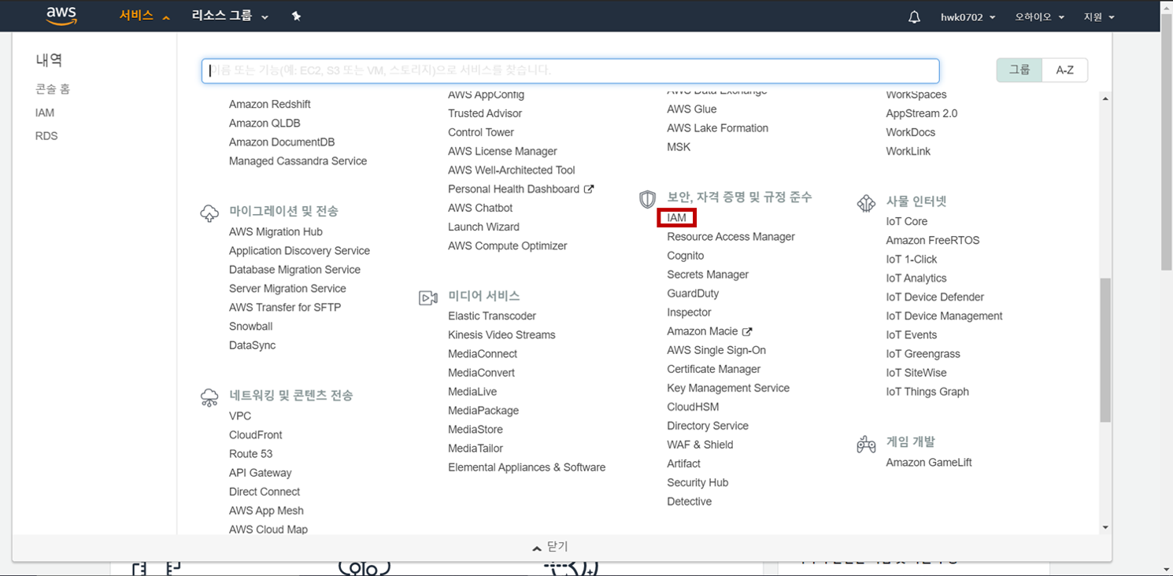1173x576 pixels.
Task: Open Security Hub
Action: 698,482
